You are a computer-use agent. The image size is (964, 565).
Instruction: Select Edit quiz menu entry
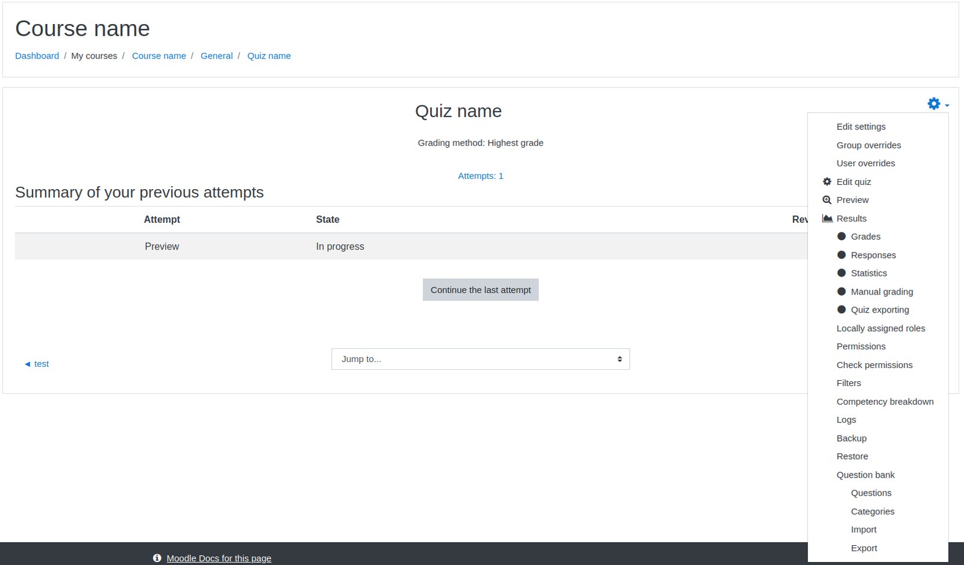click(x=854, y=182)
